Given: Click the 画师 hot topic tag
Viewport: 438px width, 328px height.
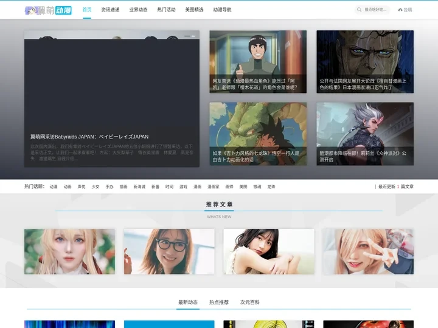Looking at the screenshot, I should [229, 186].
